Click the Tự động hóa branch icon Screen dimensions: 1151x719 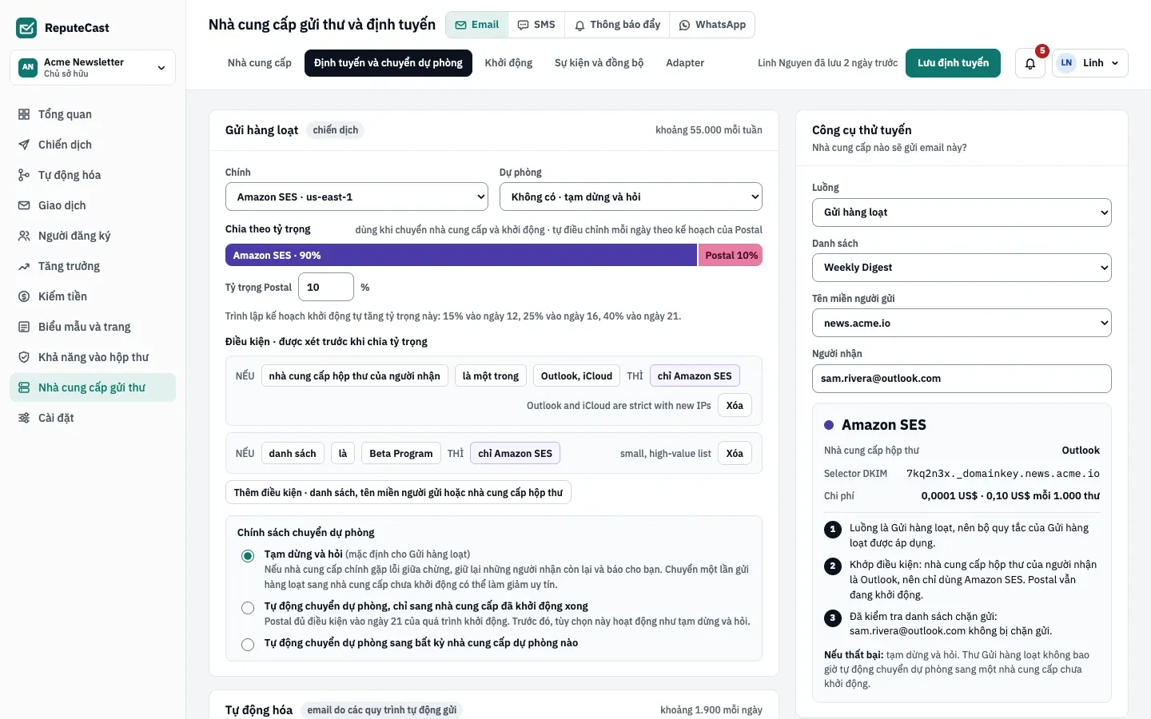point(24,175)
